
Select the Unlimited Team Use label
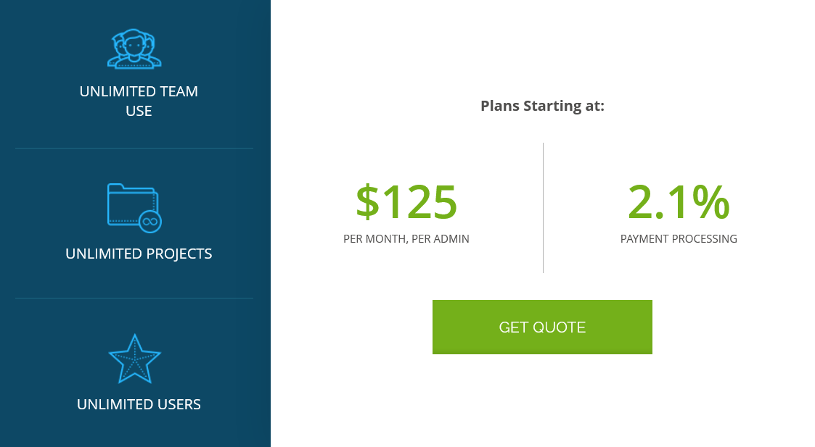click(139, 101)
